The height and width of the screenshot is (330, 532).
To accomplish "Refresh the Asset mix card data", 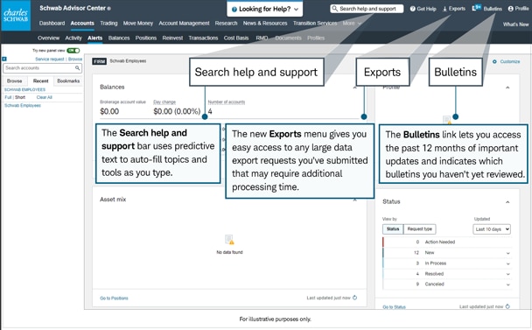I will (355, 298).
